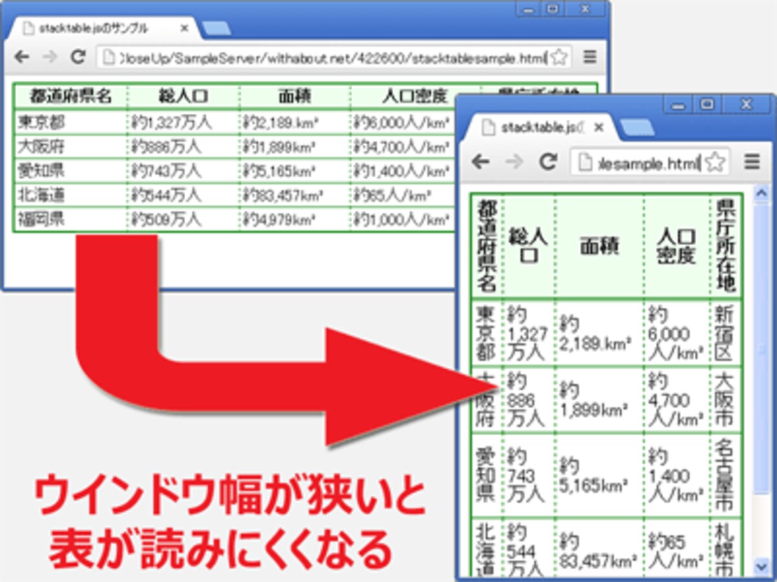The height and width of the screenshot is (582, 777).
Task: Click front window's address bar showing lesample.html
Action: [649, 162]
